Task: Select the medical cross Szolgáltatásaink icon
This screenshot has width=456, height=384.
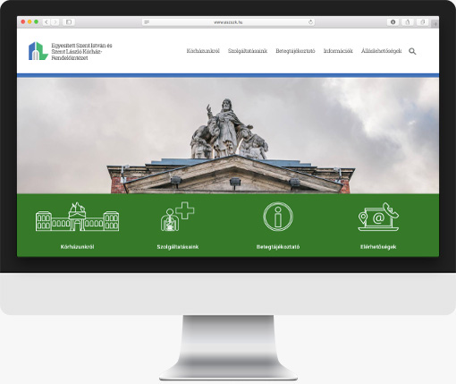Action: (x=177, y=217)
